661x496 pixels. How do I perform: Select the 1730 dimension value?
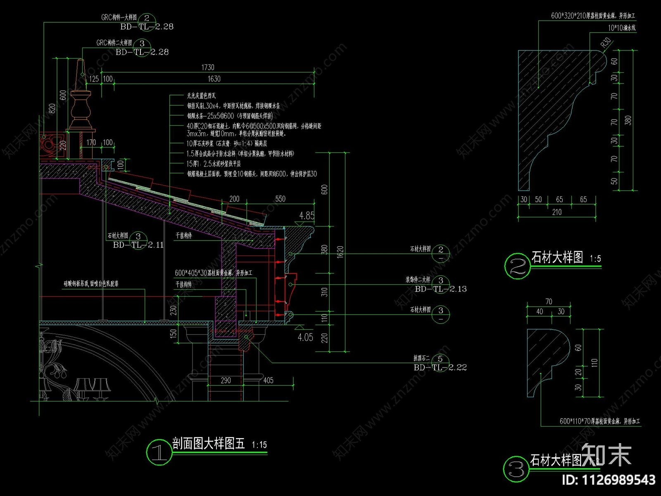click(208, 67)
